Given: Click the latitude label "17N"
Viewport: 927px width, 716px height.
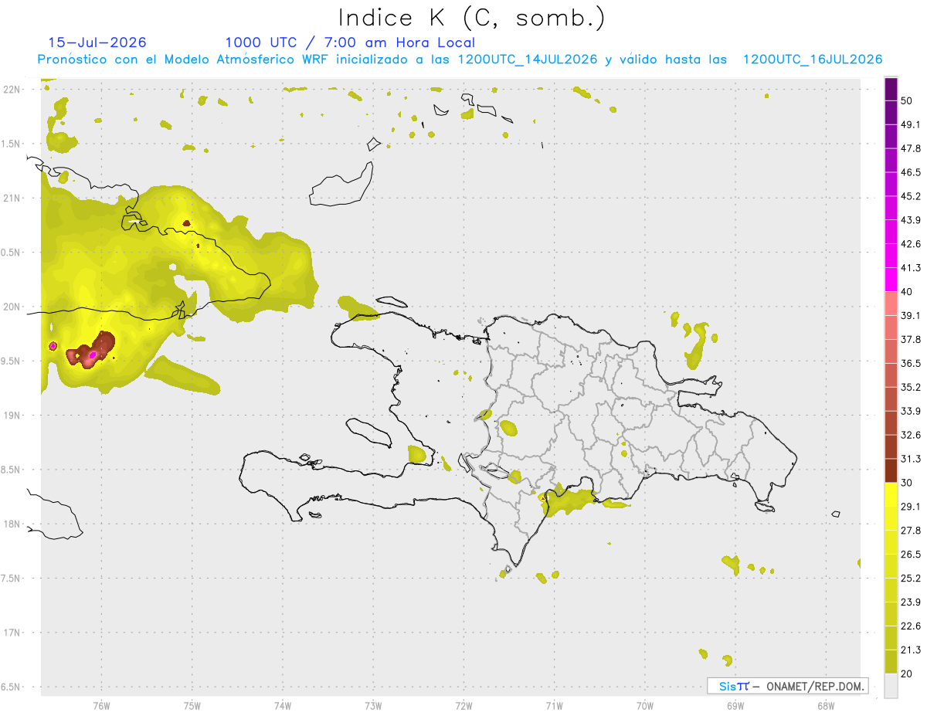Looking at the screenshot, I should (11, 633).
